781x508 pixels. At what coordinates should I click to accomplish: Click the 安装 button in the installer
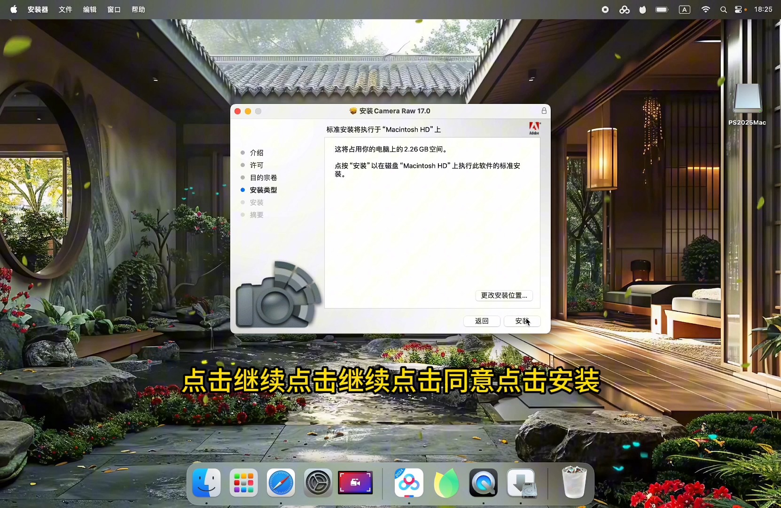coord(522,321)
